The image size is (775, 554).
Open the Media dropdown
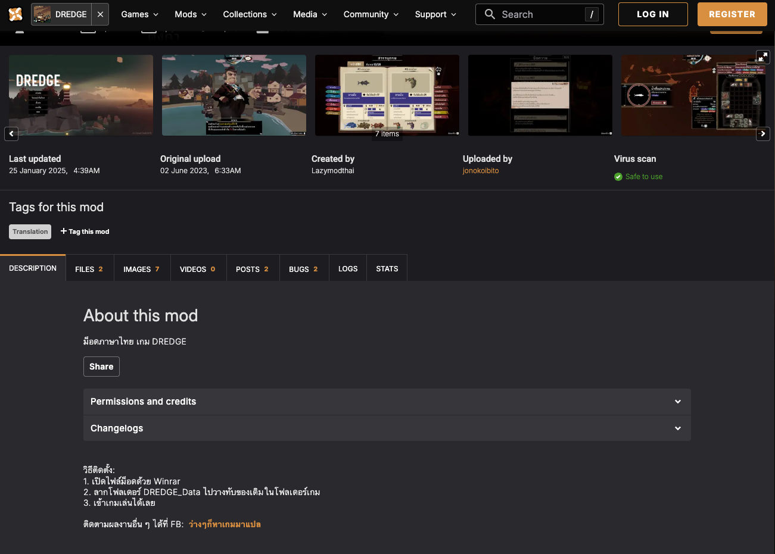point(310,14)
